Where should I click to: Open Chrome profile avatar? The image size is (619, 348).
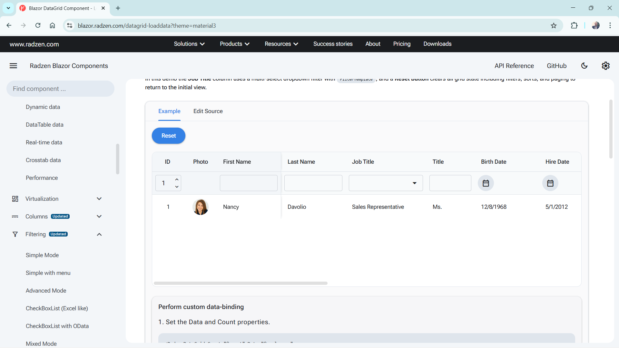(x=595, y=26)
